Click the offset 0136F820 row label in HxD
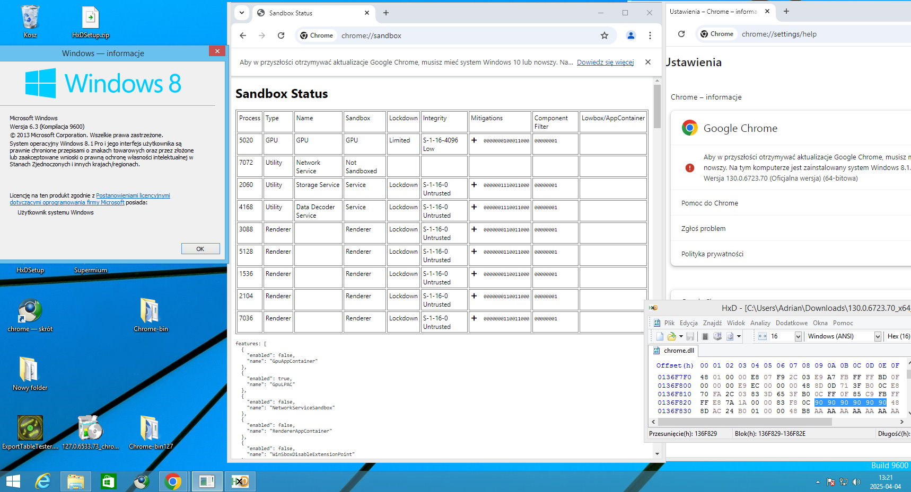This screenshot has width=911, height=492. point(675,402)
